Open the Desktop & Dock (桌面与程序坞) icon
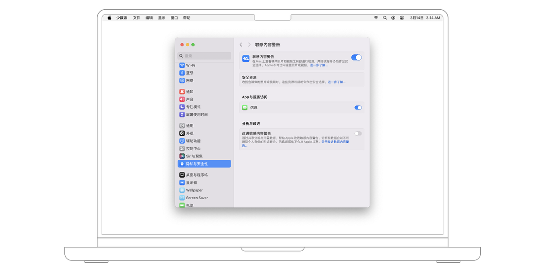545x272 pixels. pyautogui.click(x=182, y=175)
